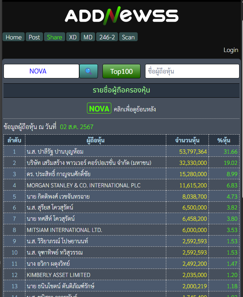Screen dimensions: 243x297
Task: Click share count 2,492,200
Action: coord(195,264)
